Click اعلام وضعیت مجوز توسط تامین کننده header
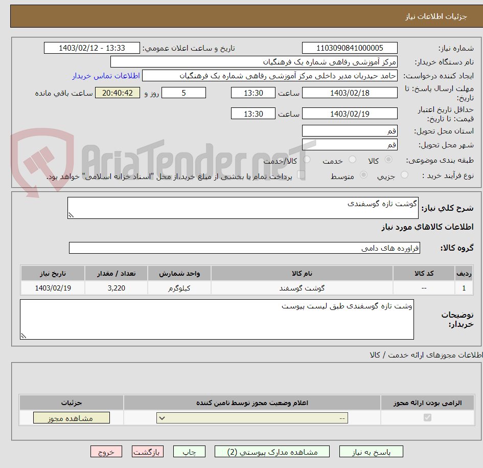 pyautogui.click(x=252, y=403)
